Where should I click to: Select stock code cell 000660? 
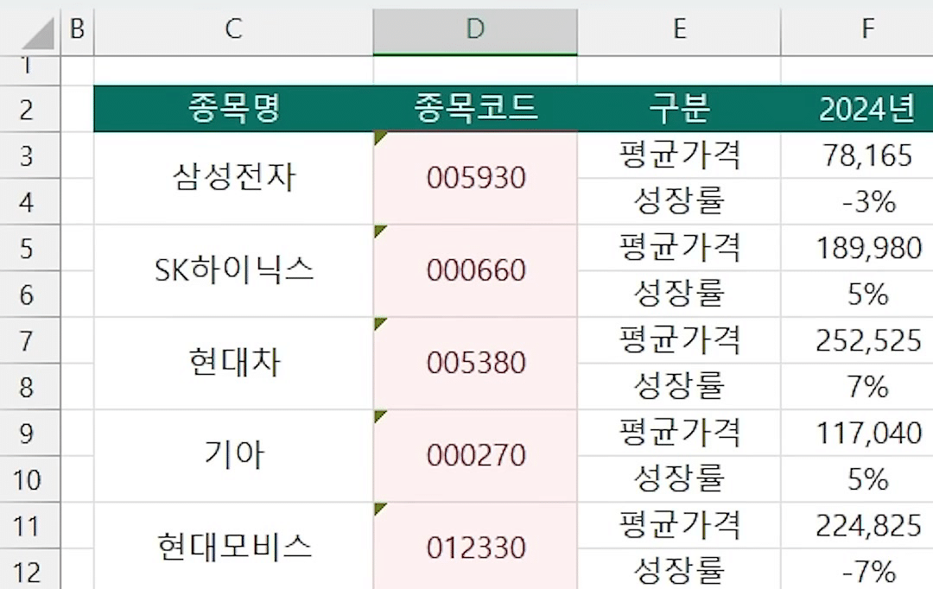[x=475, y=270]
